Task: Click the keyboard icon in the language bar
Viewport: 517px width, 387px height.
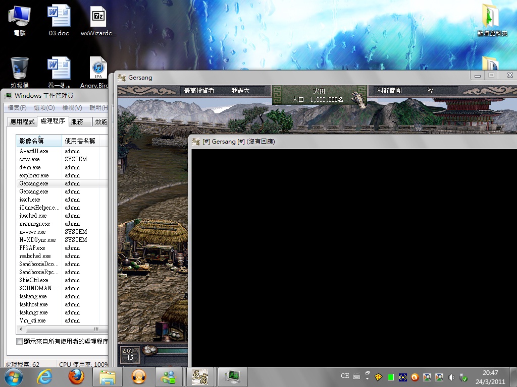Action: pyautogui.click(x=356, y=376)
